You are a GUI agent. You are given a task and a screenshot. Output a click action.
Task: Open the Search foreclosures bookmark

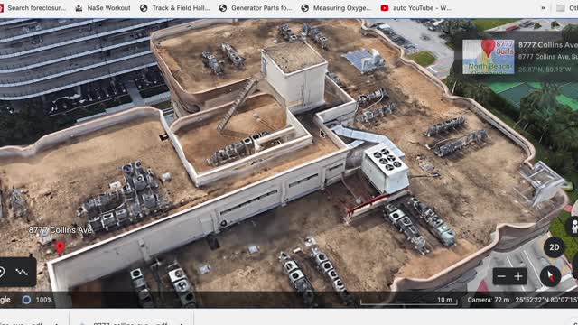[33, 8]
